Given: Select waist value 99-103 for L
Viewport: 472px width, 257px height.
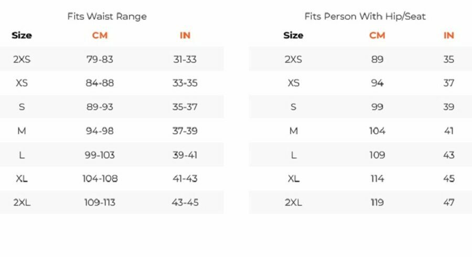Looking at the screenshot, I should click(100, 155).
